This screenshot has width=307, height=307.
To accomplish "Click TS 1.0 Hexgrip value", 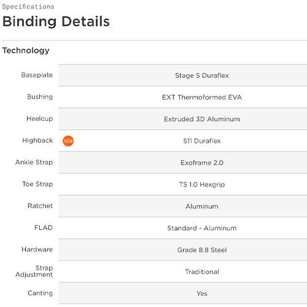I will pos(202,185).
